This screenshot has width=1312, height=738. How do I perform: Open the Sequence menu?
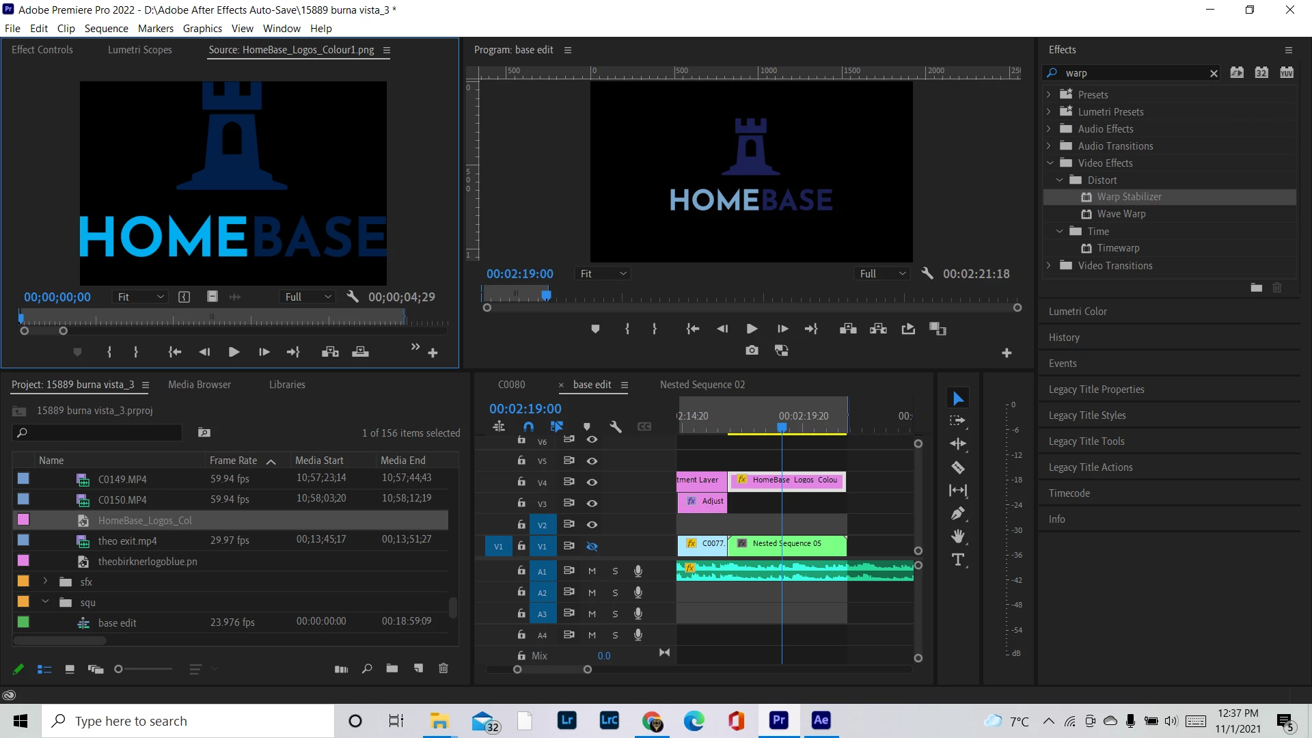click(106, 29)
